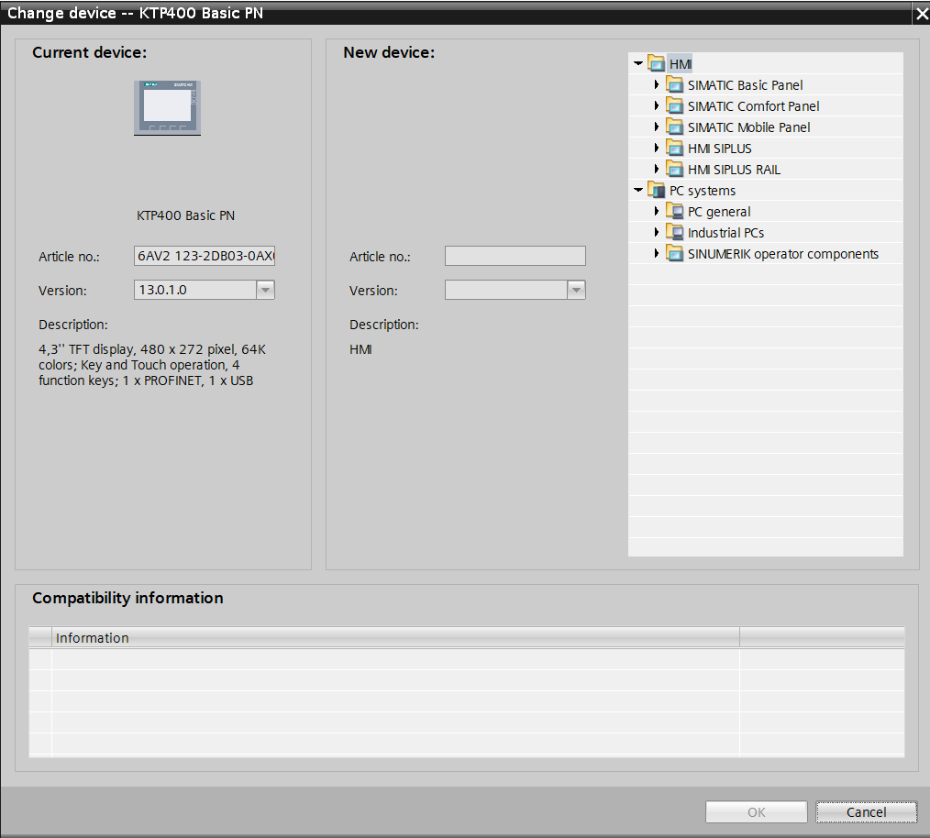Click the HMI folder icon

click(656, 63)
